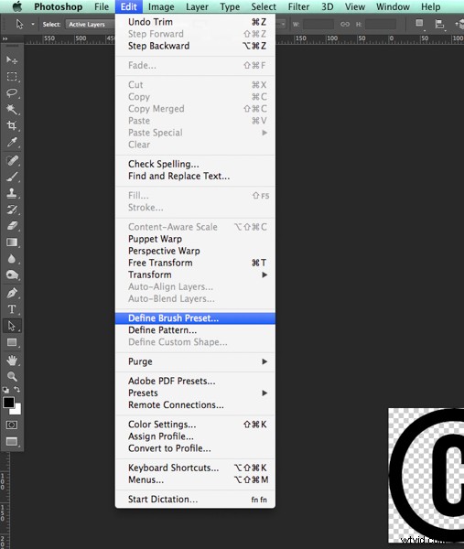Select the Crop tool
Screen dimensions: 464x549
click(x=12, y=125)
